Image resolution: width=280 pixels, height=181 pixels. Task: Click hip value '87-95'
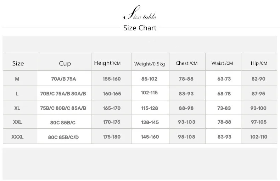(x=258, y=94)
